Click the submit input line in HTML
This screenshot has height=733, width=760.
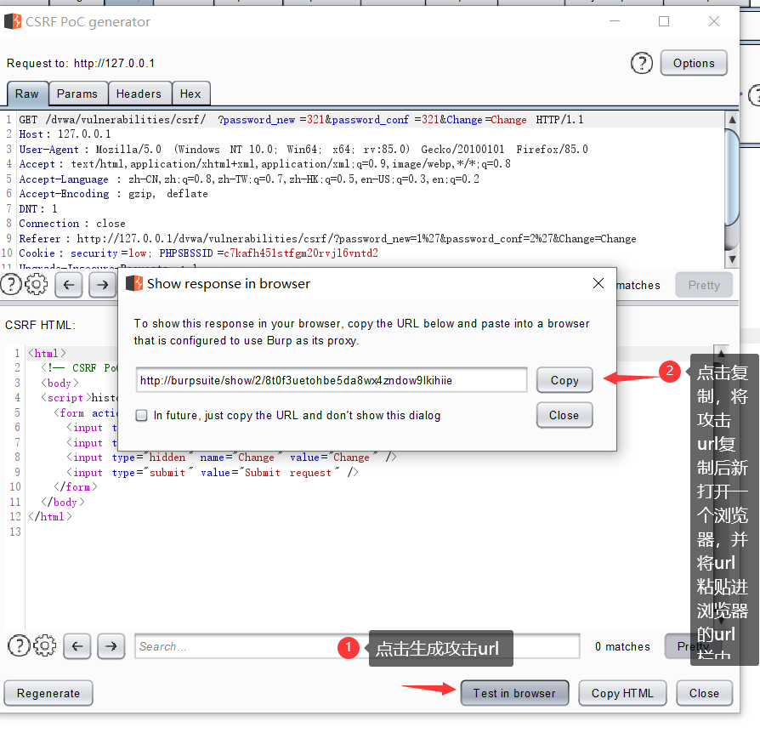tap(213, 472)
